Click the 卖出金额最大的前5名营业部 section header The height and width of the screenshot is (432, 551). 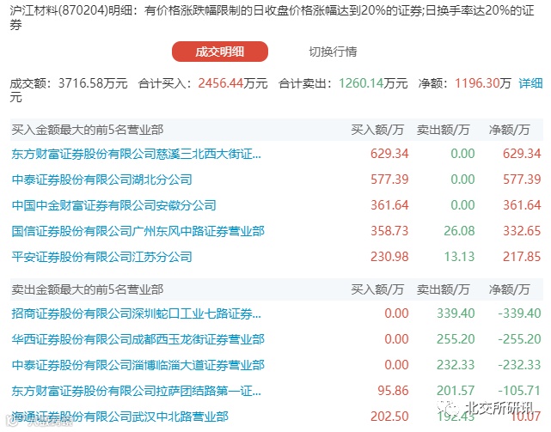[88, 289]
